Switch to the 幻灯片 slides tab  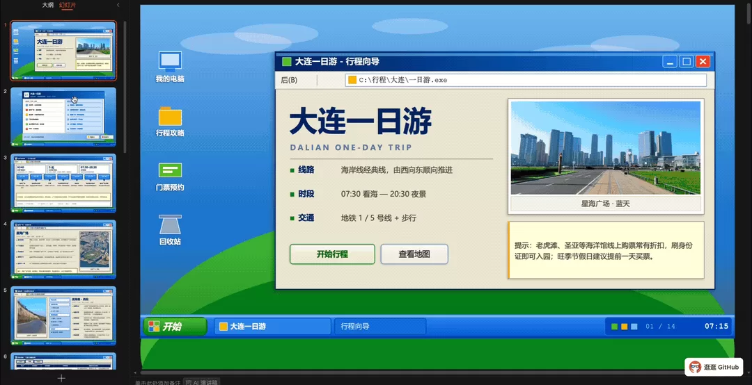[x=67, y=5]
